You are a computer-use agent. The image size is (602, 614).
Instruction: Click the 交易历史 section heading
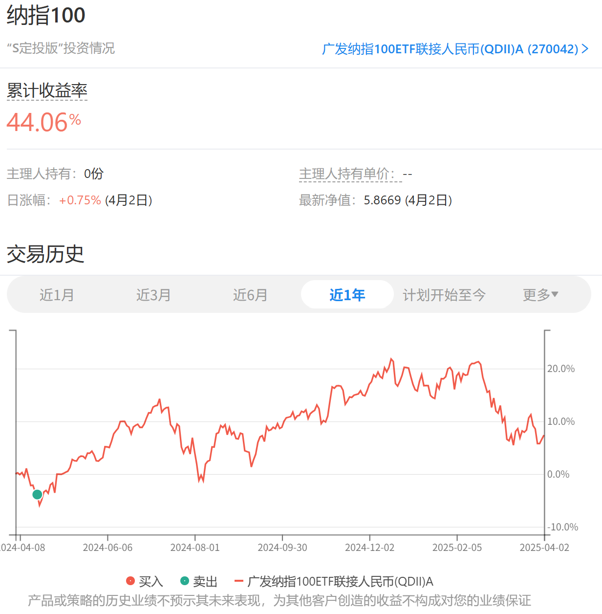pyautogui.click(x=45, y=254)
